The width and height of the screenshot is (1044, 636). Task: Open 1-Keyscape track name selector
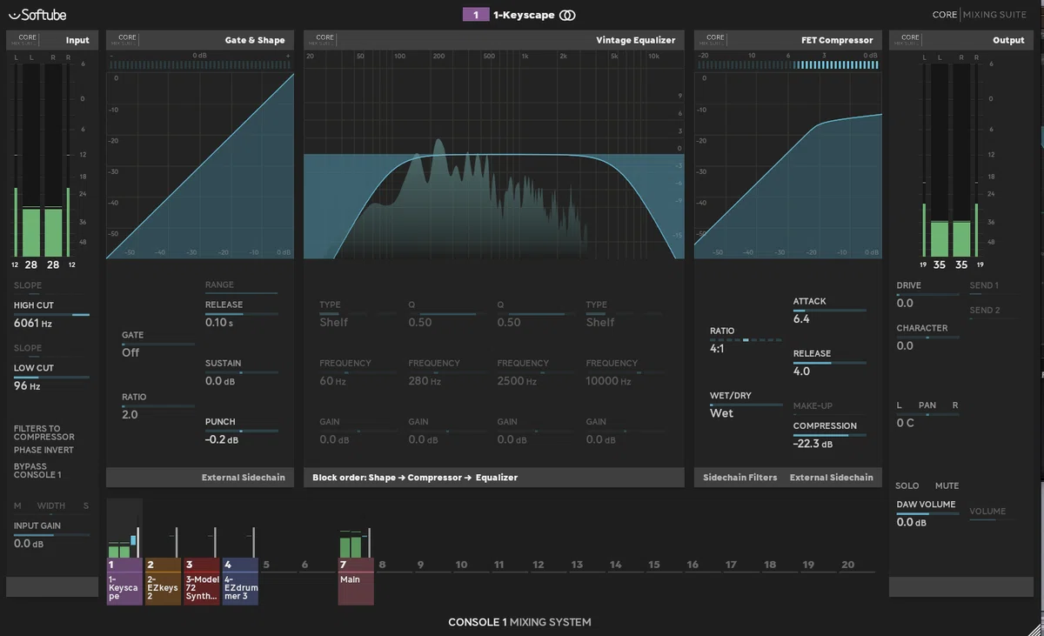[x=523, y=15]
